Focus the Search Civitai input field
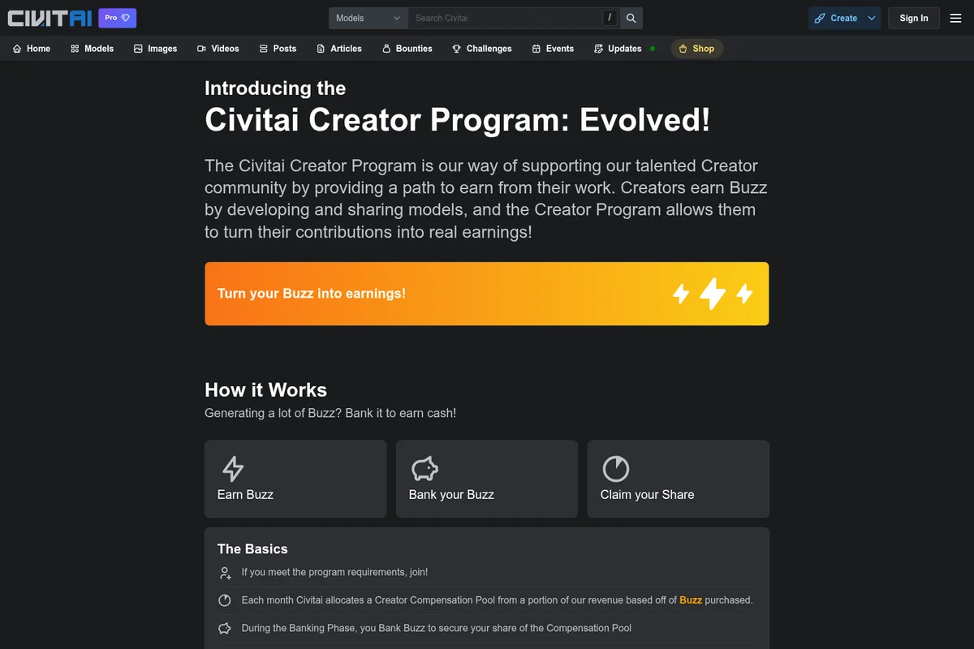 [505, 18]
